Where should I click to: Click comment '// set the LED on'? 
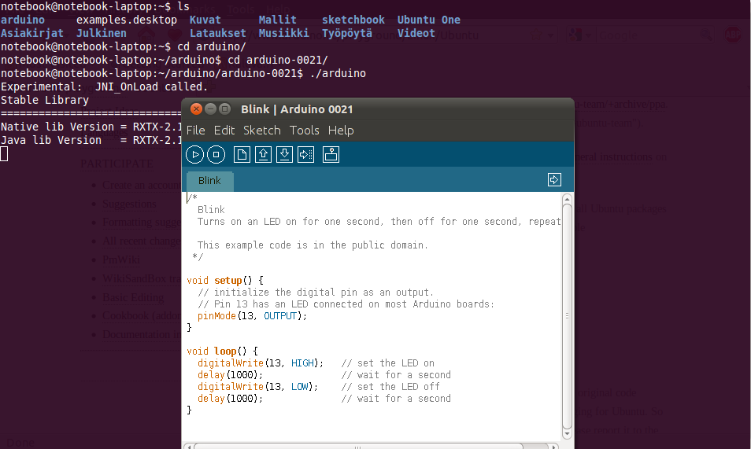point(388,363)
